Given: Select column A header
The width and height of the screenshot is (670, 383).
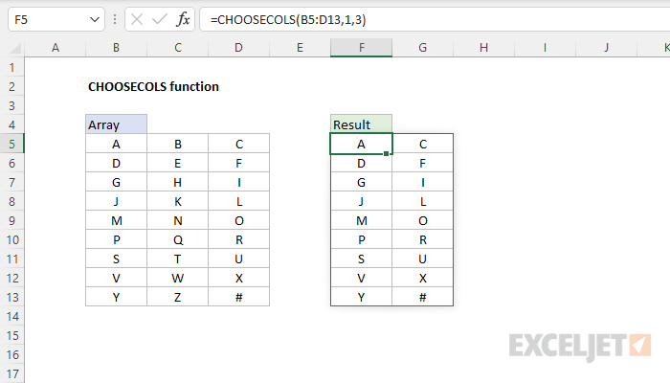Looking at the screenshot, I should point(56,48).
